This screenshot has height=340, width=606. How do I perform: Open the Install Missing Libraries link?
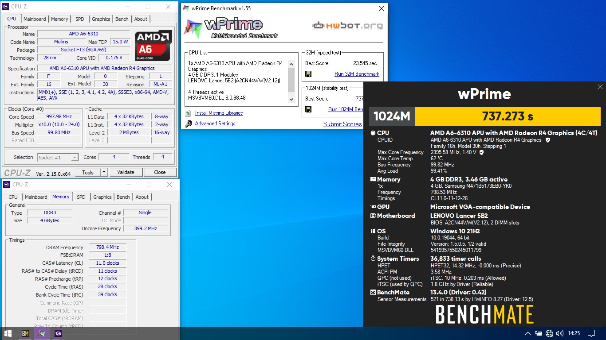[x=219, y=113]
